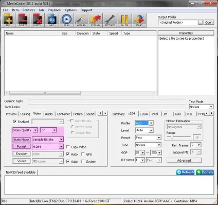This screenshot has width=218, height=205.
Task: Open the x264 Level dropdown
Action: click(151, 130)
